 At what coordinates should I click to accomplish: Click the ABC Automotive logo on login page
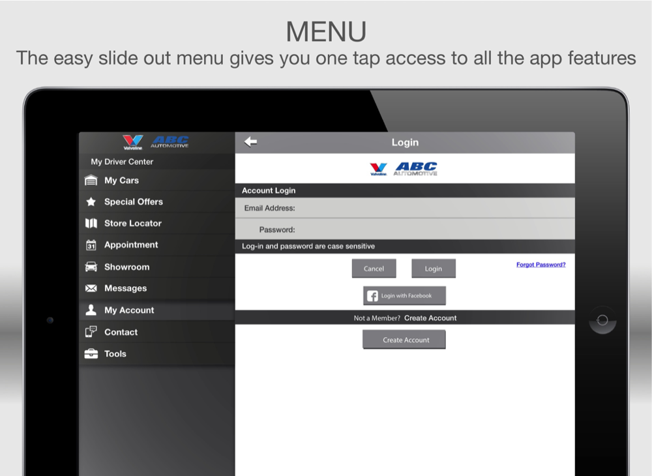[415, 169]
